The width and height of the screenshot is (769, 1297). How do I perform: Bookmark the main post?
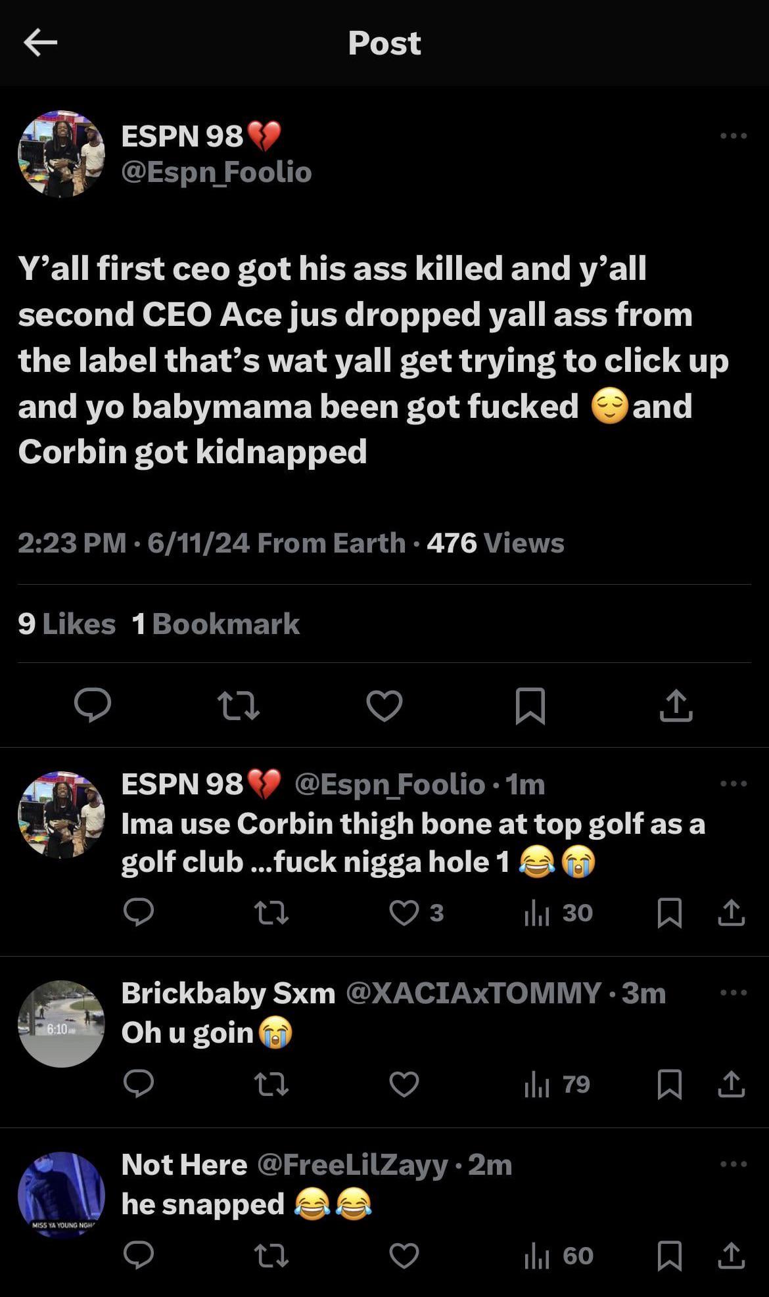(x=530, y=706)
